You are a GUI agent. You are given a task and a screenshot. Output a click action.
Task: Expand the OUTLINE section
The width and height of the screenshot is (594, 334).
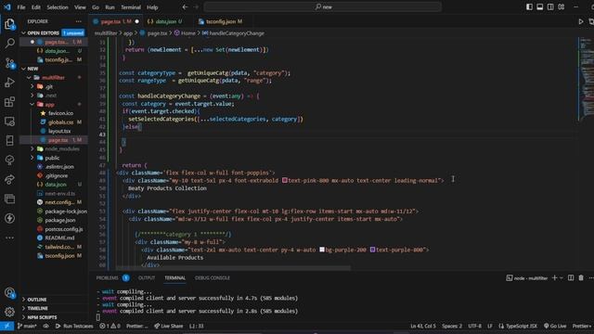23,299
